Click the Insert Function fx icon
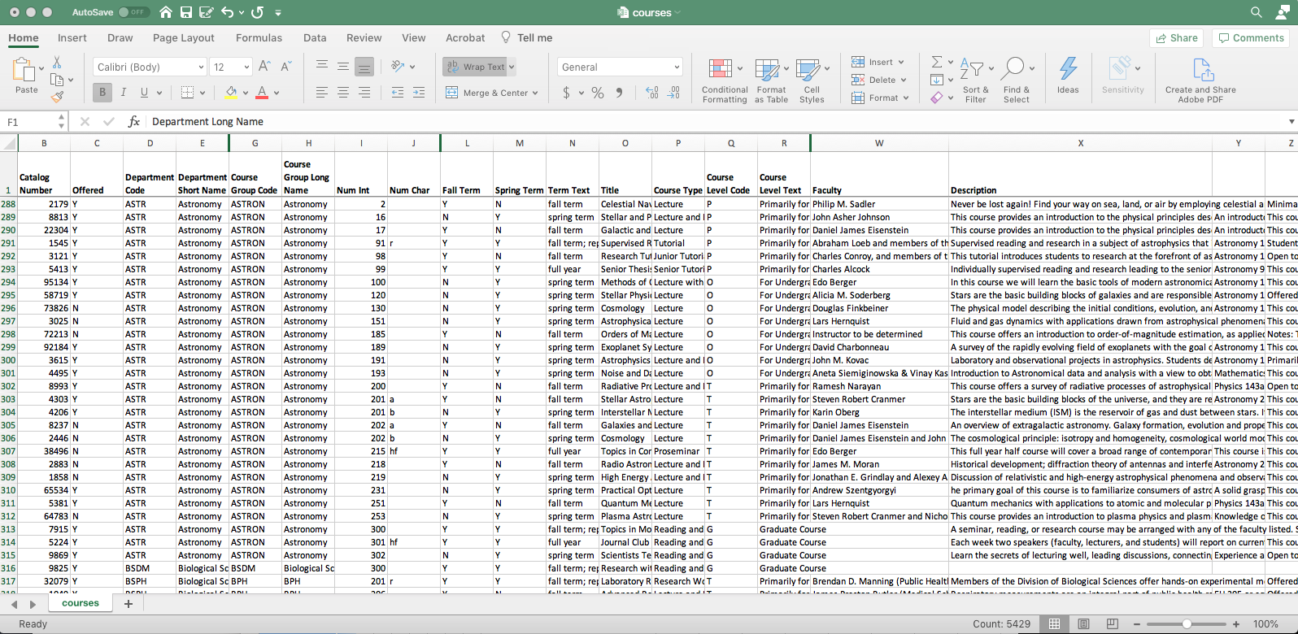 134,122
